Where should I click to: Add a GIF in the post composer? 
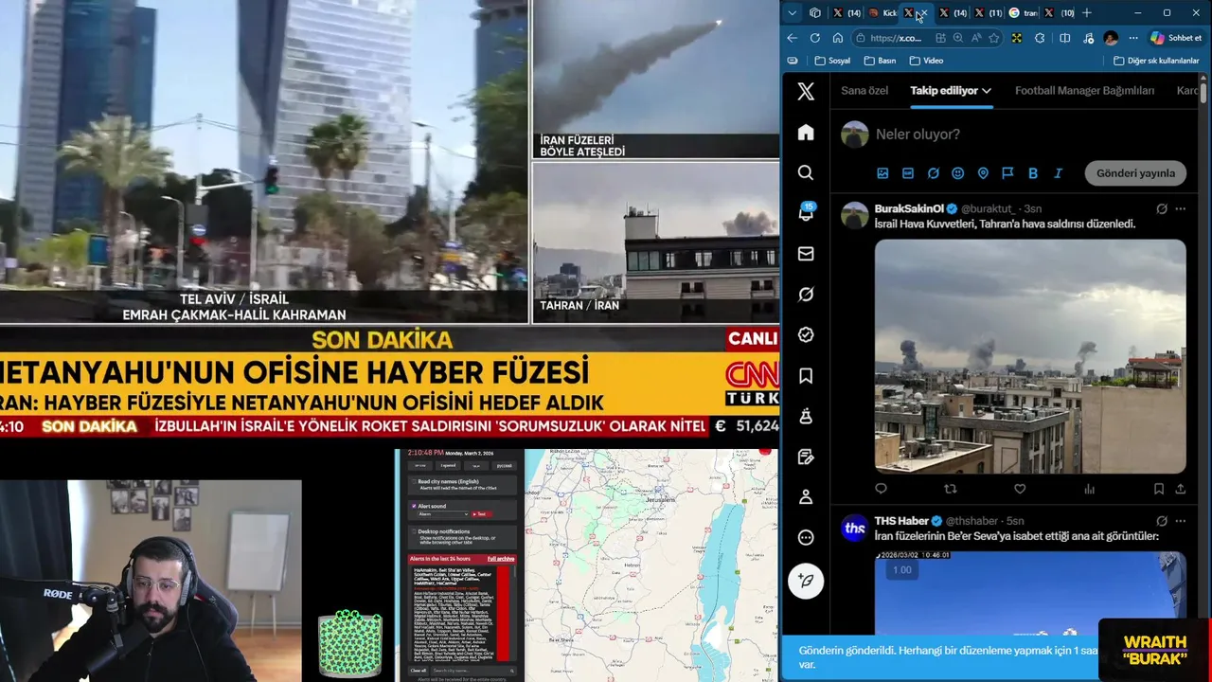click(x=908, y=173)
